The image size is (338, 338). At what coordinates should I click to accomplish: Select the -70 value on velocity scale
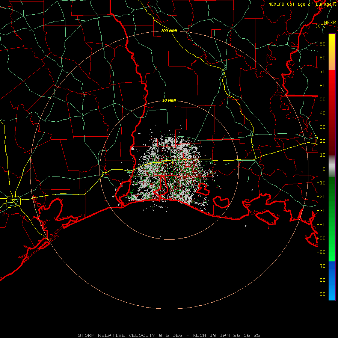(321, 266)
